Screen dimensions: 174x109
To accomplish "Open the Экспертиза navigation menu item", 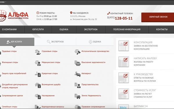I will point(91,29).
